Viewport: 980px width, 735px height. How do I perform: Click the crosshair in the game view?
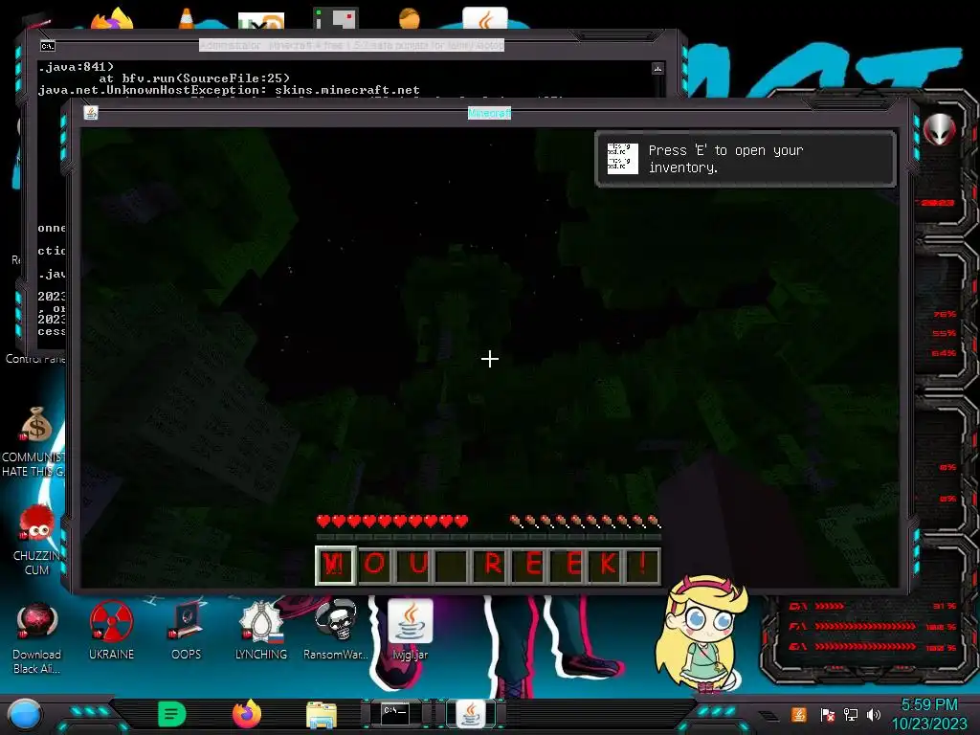pos(490,359)
